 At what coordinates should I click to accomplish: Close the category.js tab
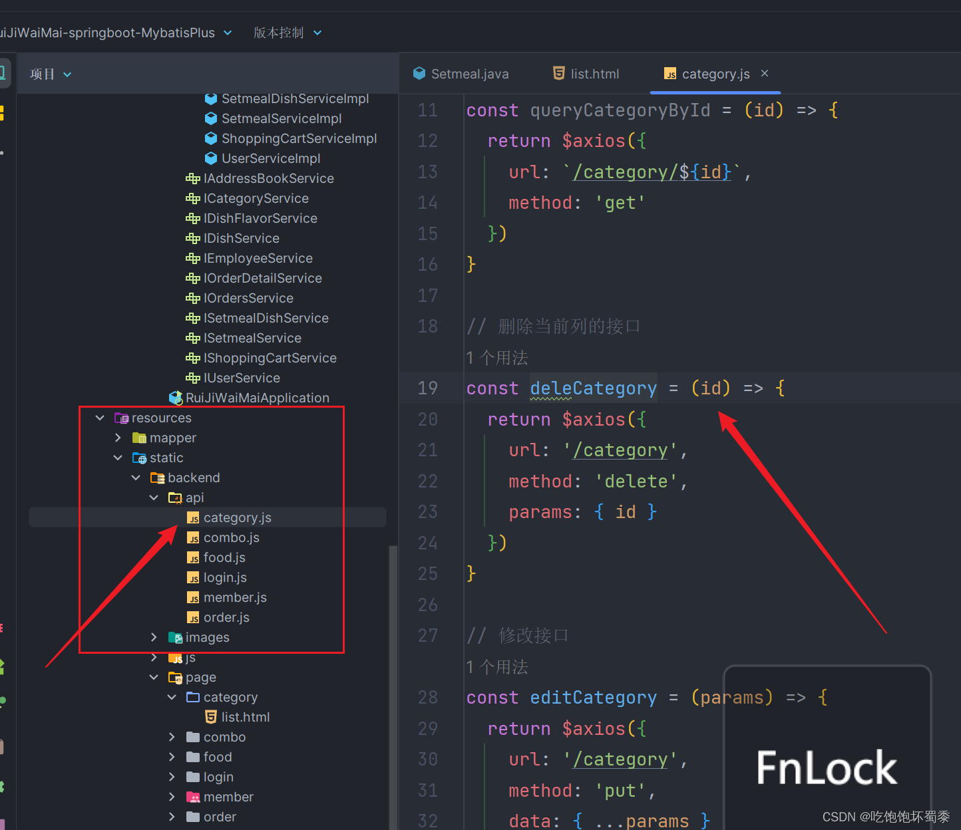click(x=765, y=73)
